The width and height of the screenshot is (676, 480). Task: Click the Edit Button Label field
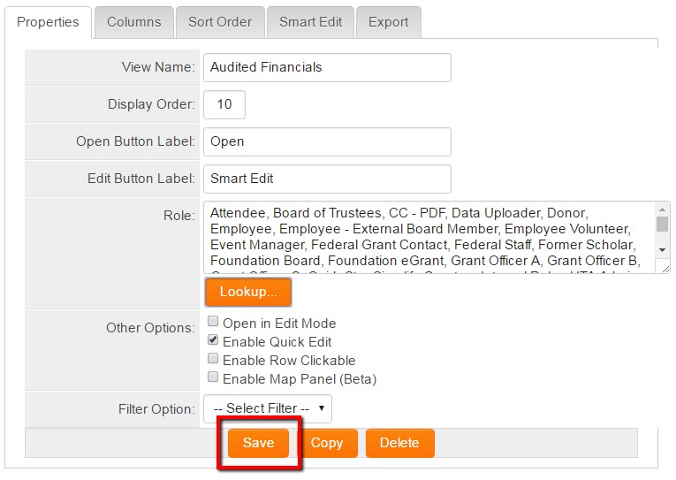tap(327, 179)
